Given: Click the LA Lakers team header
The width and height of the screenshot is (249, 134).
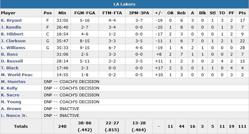Looking at the screenshot, I should coord(124,4).
